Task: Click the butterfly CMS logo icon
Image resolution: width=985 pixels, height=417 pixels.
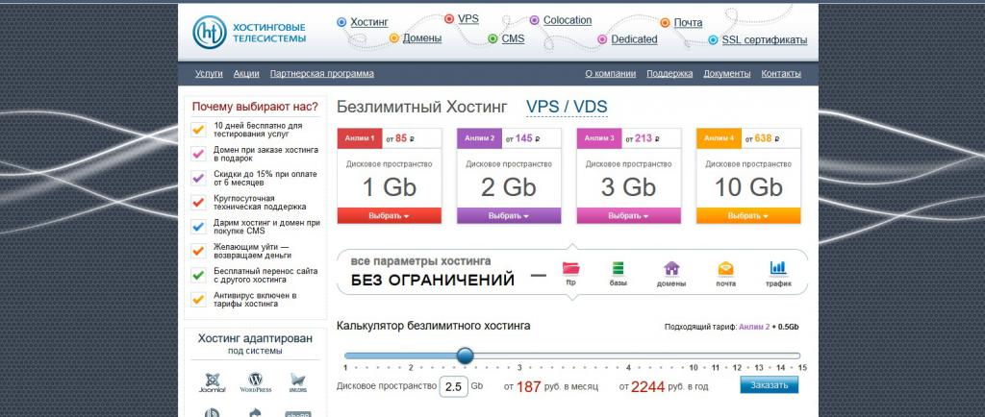Action: 298,381
